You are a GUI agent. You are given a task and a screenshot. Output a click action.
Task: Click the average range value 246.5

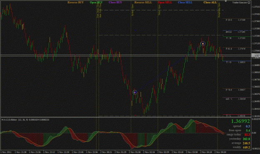(246, 143)
